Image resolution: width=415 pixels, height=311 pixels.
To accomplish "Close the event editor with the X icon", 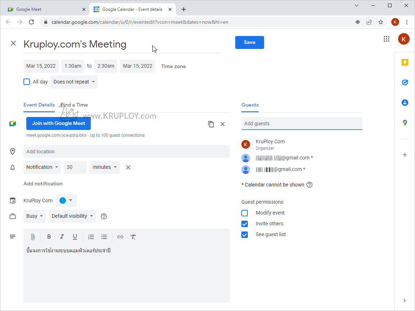I will 13,43.
